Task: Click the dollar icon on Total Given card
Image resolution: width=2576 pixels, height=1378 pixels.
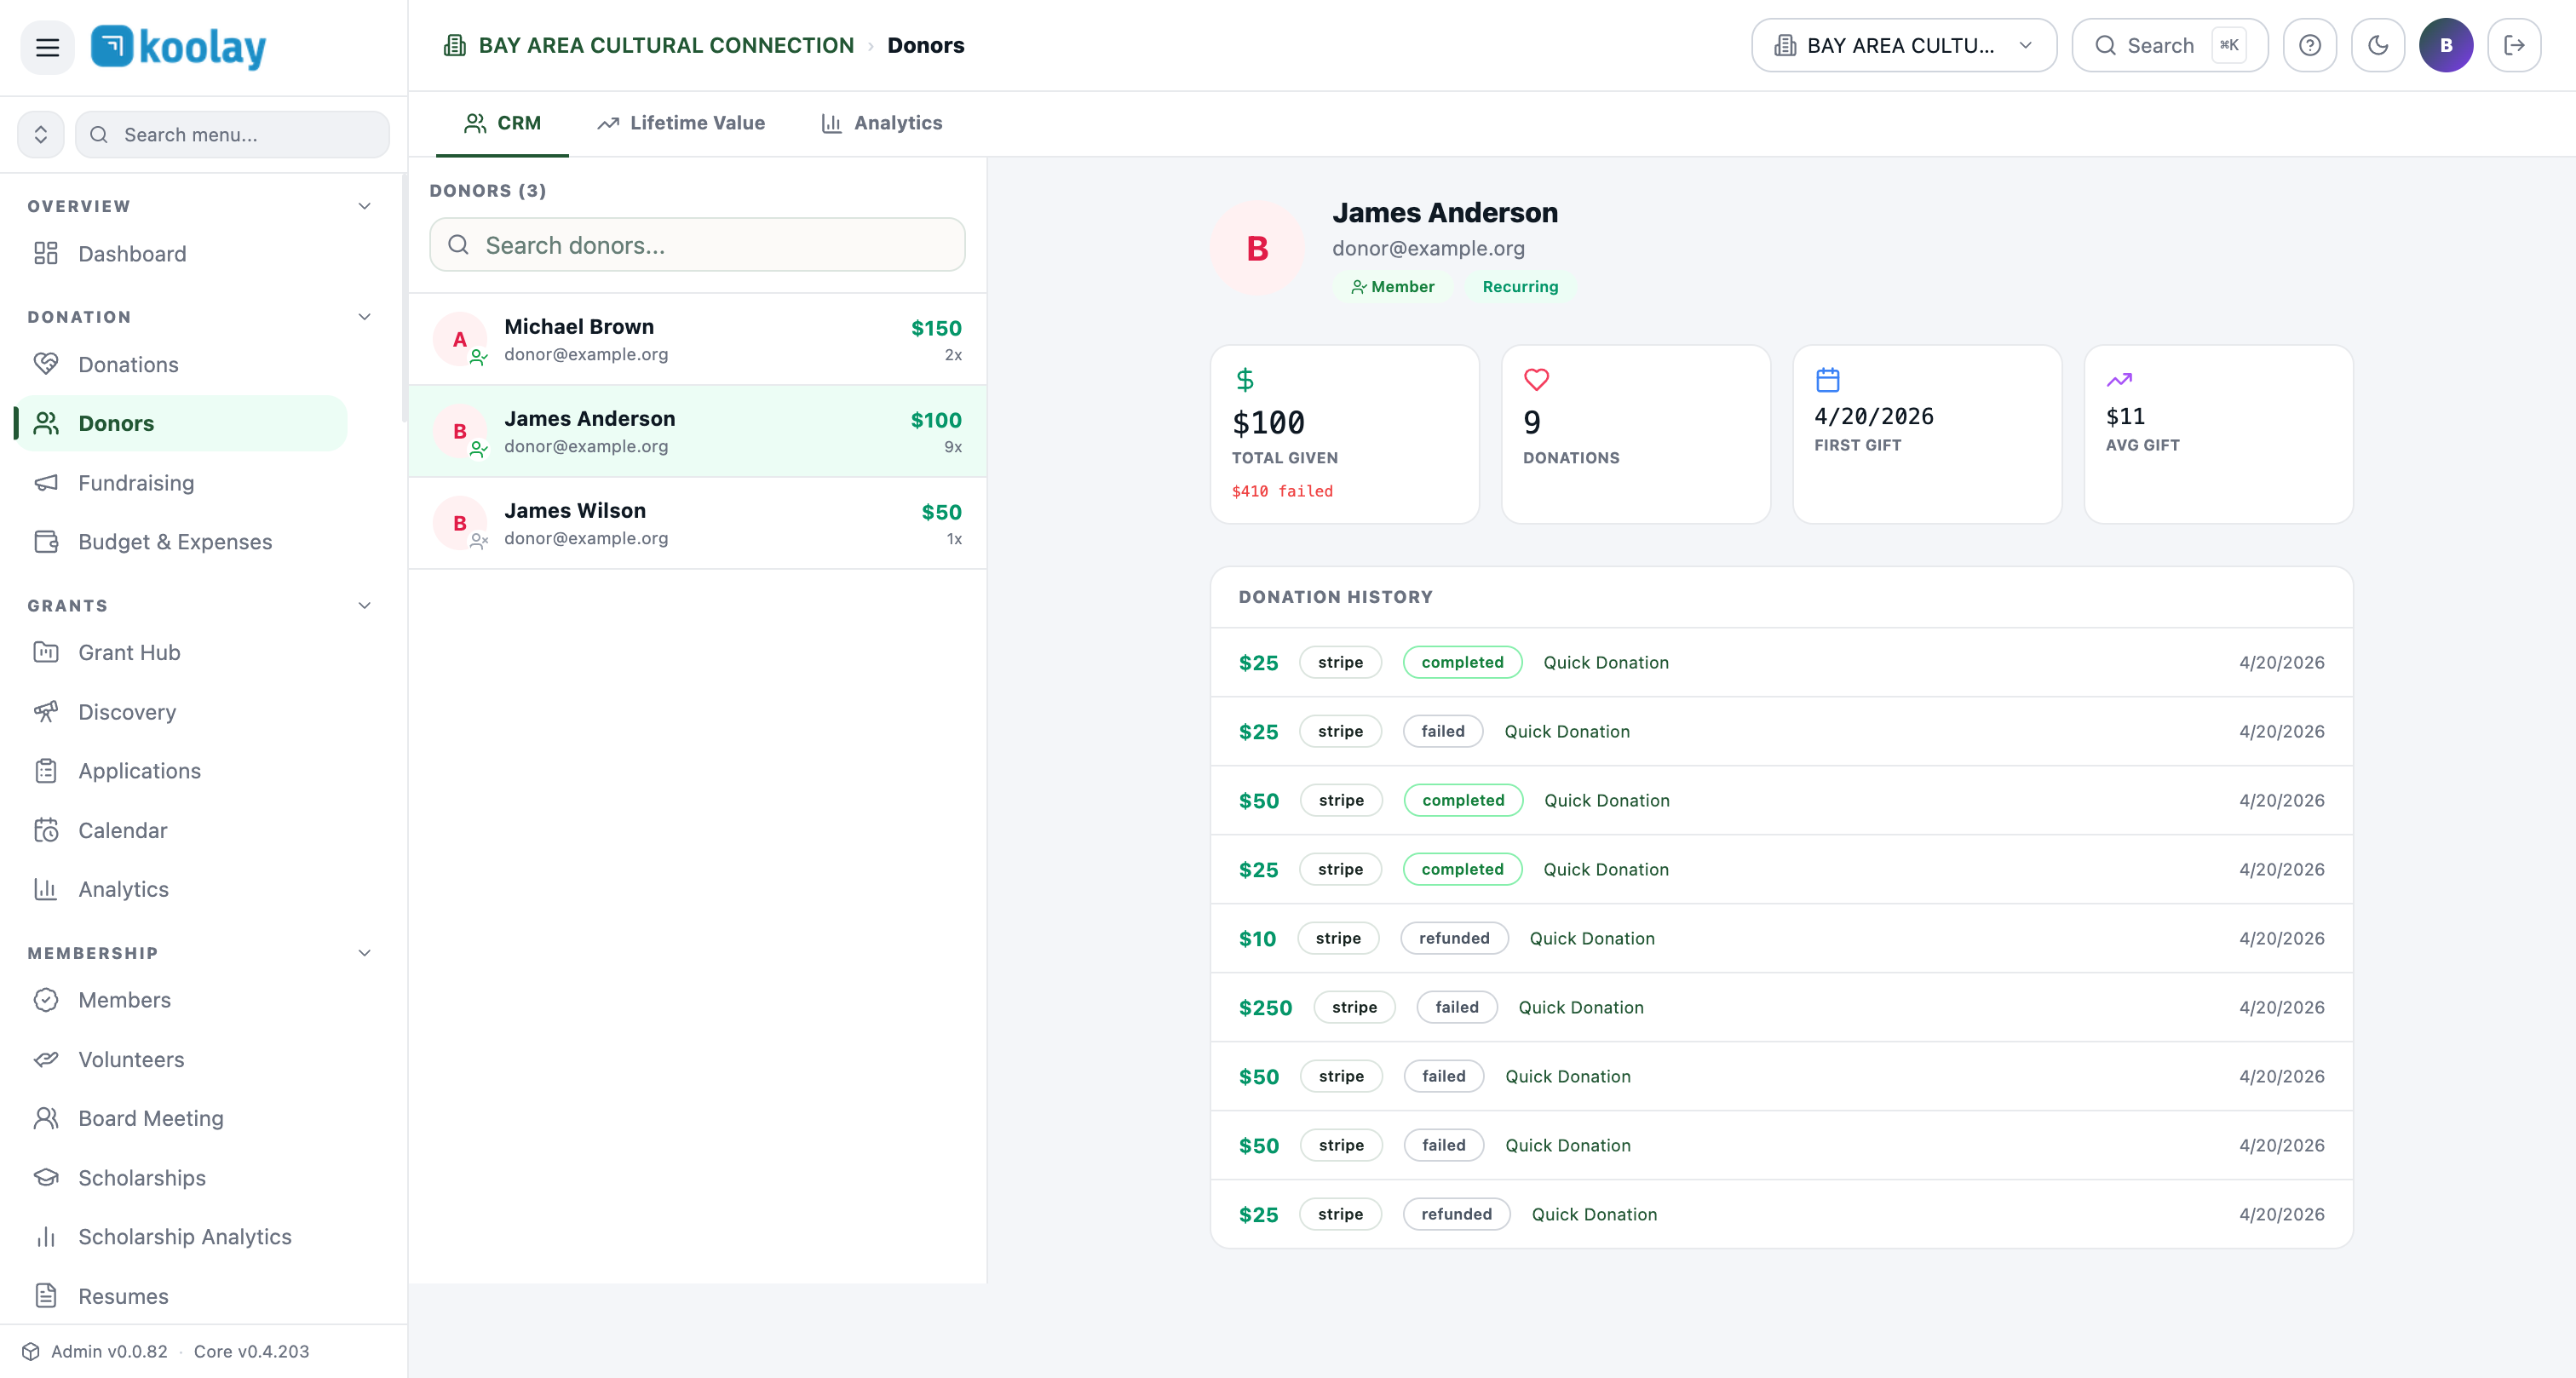Action: click(1245, 380)
